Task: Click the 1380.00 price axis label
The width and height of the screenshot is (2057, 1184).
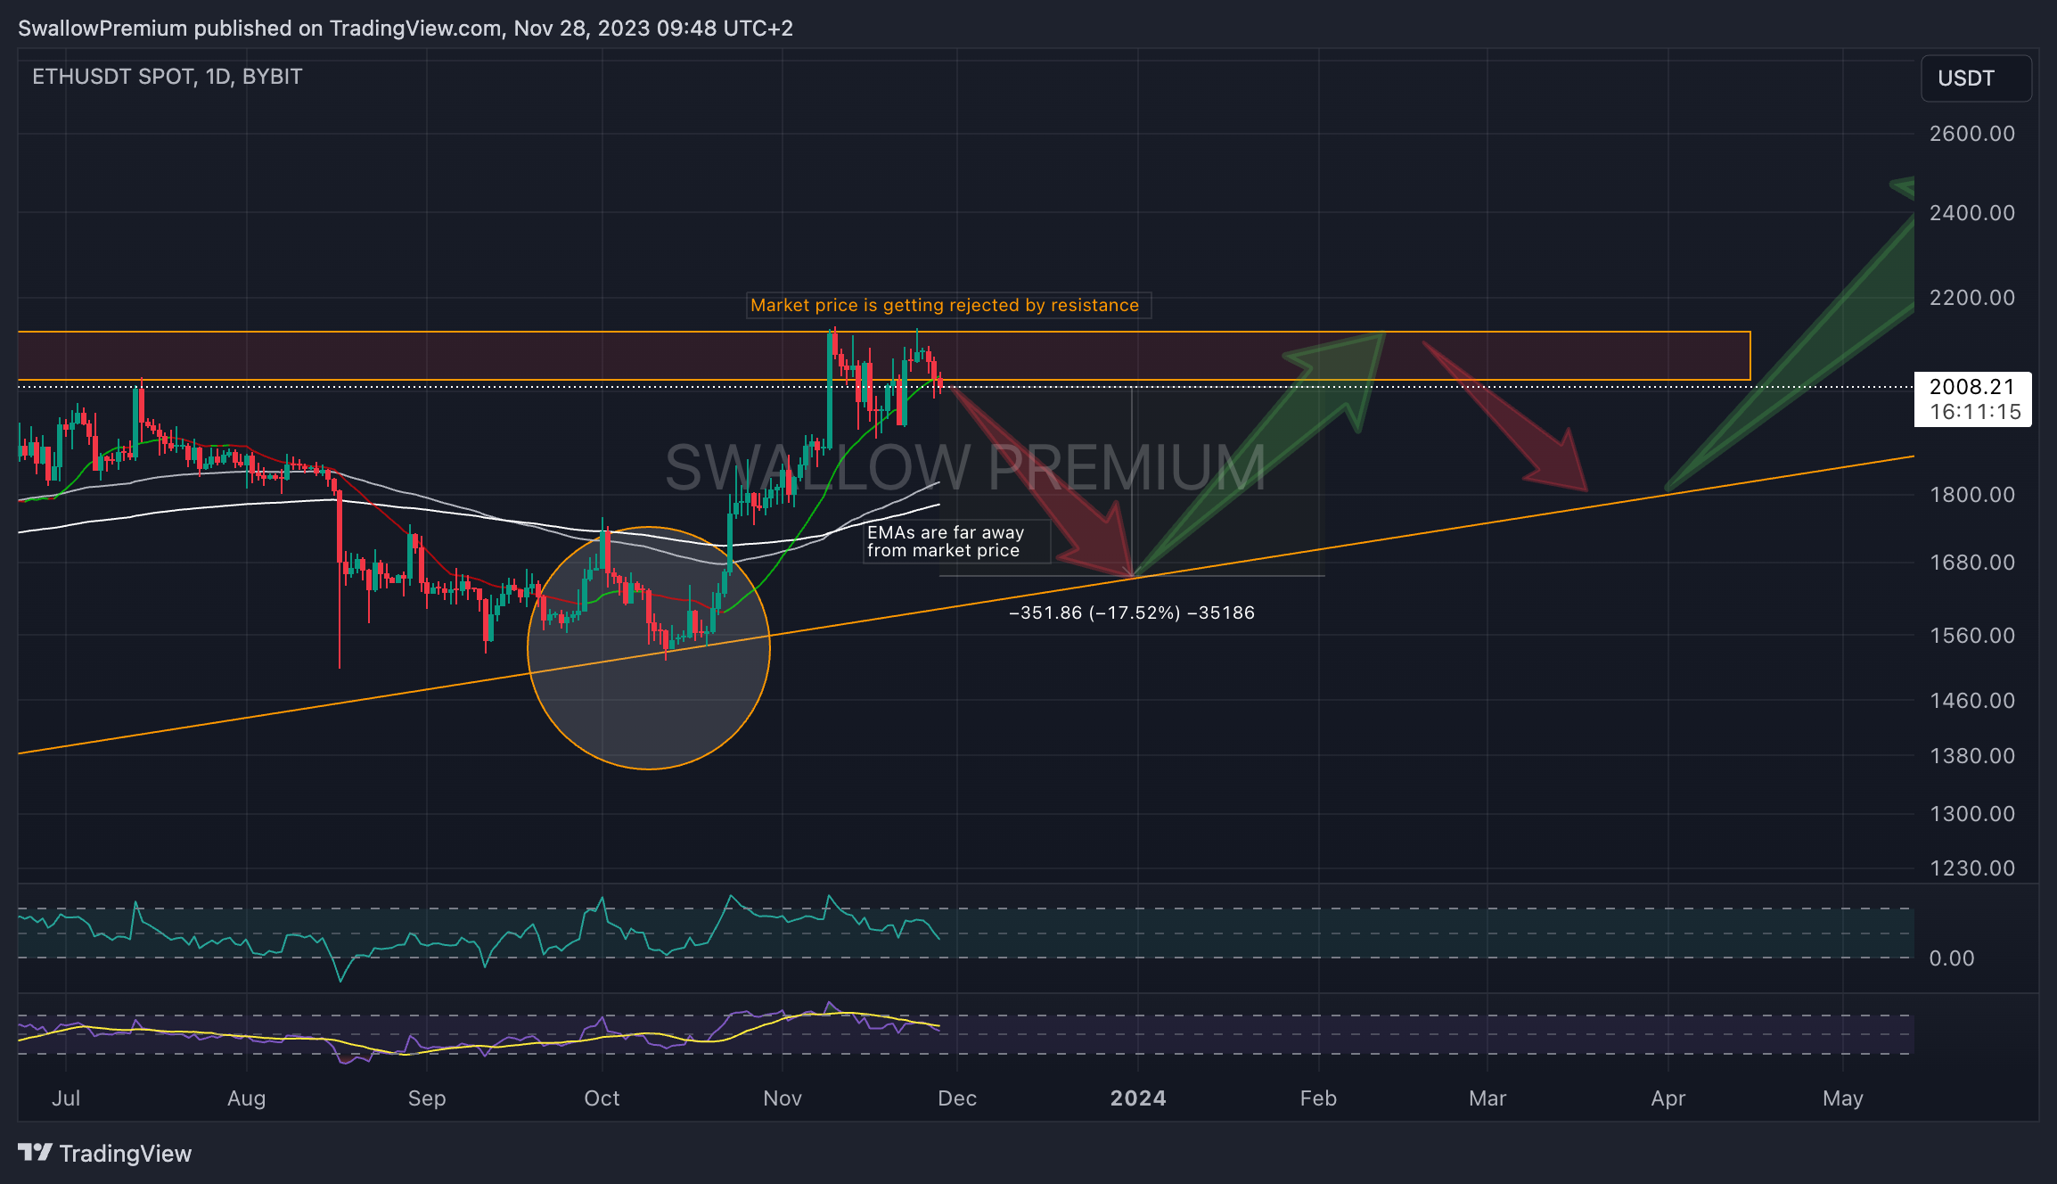Action: point(1971,756)
